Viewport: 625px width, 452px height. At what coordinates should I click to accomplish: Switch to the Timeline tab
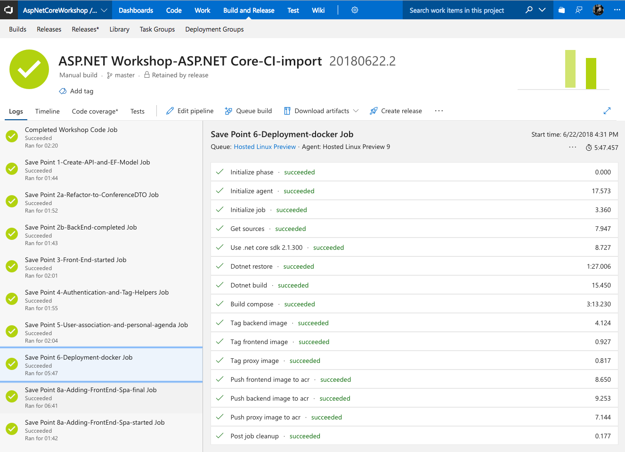point(47,111)
